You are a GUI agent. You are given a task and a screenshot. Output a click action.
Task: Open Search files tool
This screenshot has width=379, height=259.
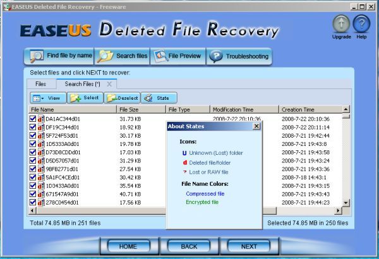(122, 56)
